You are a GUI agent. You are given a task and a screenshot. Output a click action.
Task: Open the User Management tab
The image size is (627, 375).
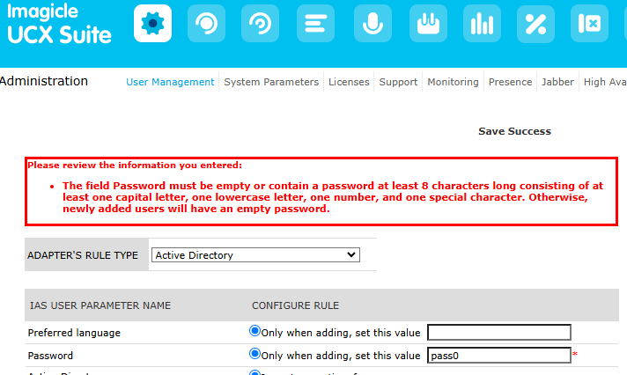point(170,82)
